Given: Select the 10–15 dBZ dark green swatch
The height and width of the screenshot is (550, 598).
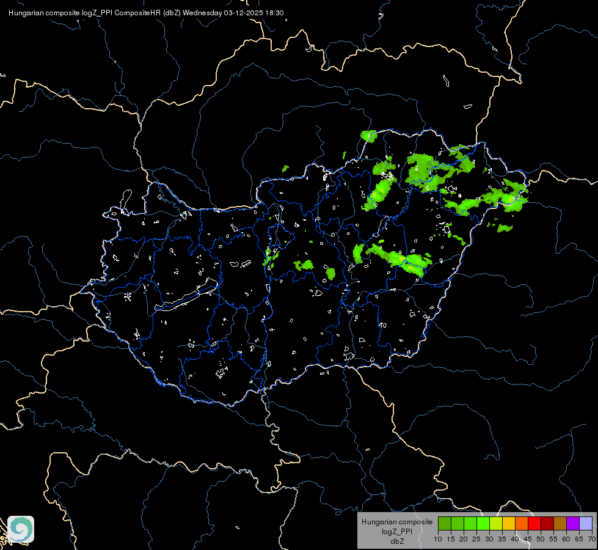Looking at the screenshot, I should [x=445, y=523].
